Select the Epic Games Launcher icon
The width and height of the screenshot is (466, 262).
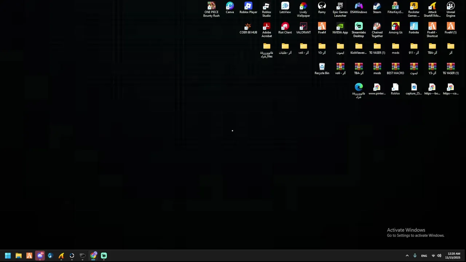click(x=340, y=9)
